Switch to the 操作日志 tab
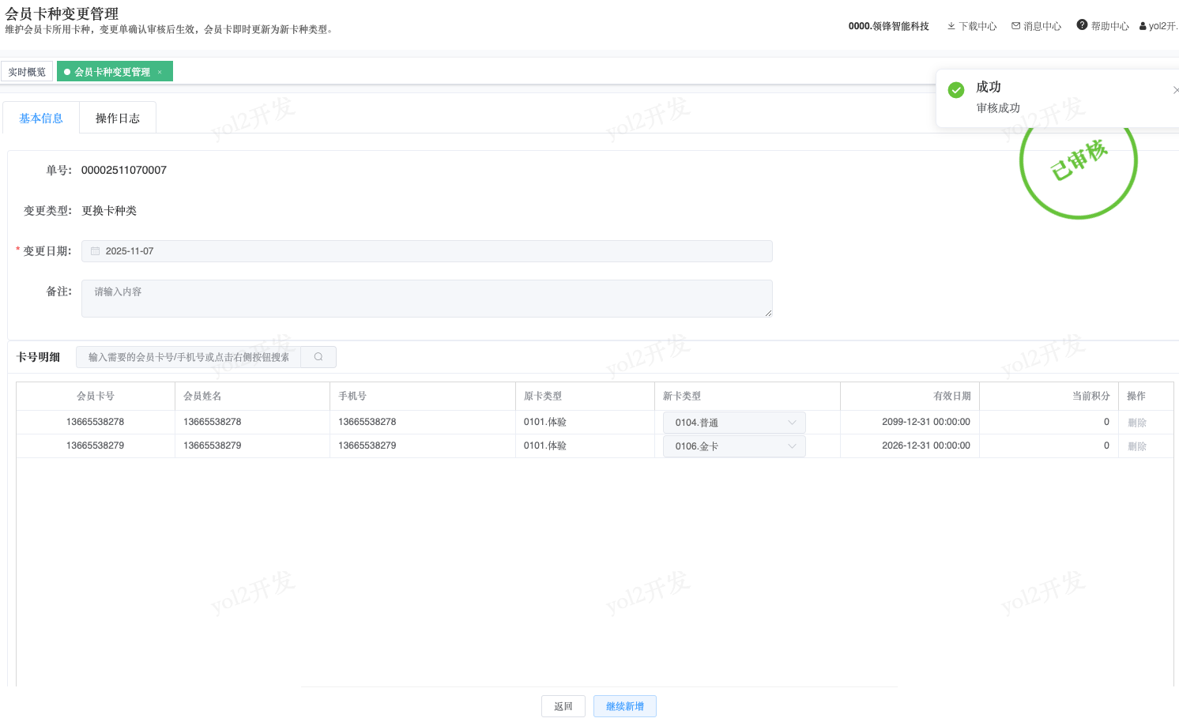The width and height of the screenshot is (1179, 722). pos(118,118)
